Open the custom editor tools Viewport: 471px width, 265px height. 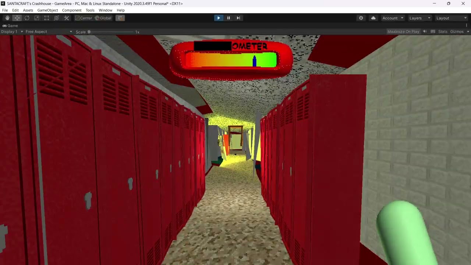(67, 18)
